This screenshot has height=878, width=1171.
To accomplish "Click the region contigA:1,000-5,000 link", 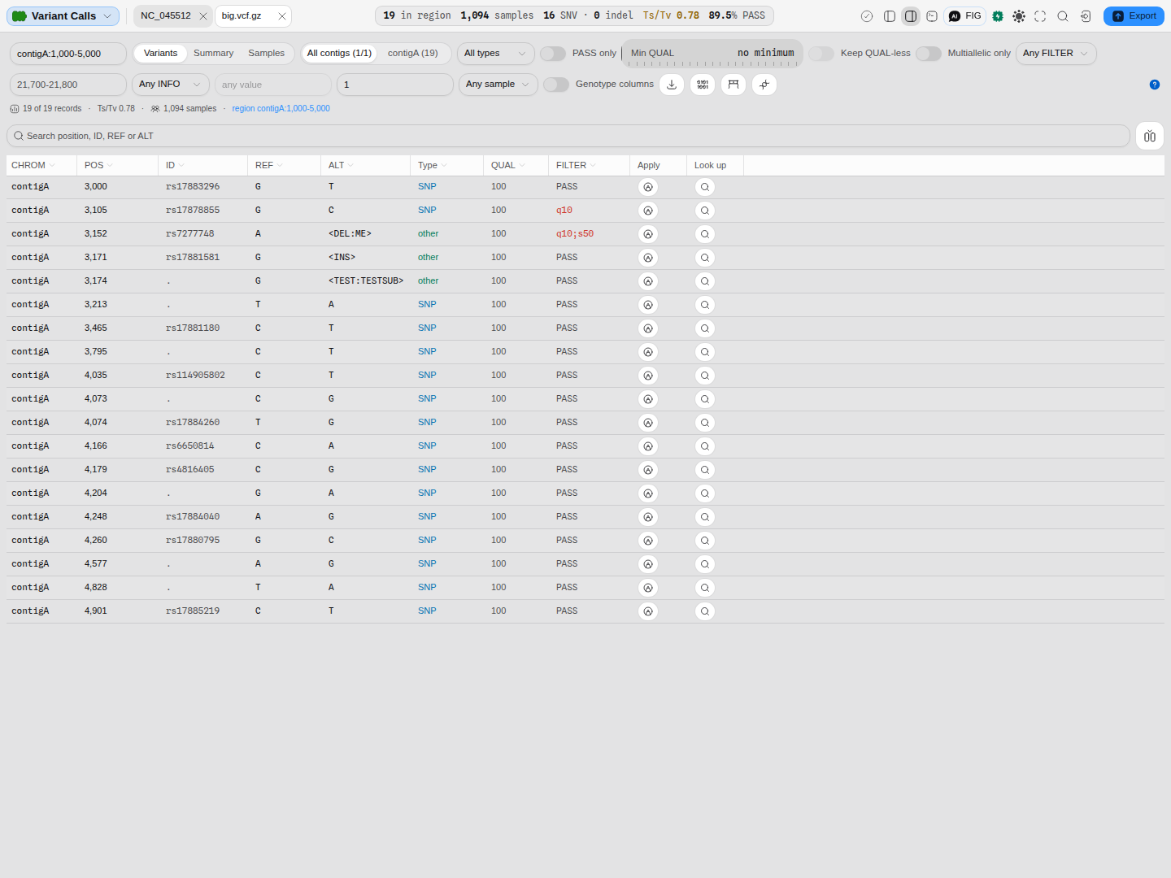I will click(x=281, y=108).
